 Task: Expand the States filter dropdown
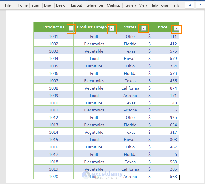point(143,28)
